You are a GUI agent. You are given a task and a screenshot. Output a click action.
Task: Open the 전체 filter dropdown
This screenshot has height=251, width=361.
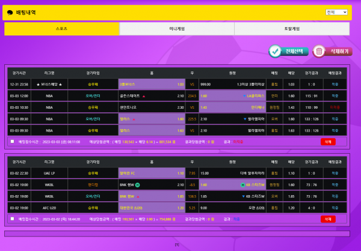click(x=336, y=12)
